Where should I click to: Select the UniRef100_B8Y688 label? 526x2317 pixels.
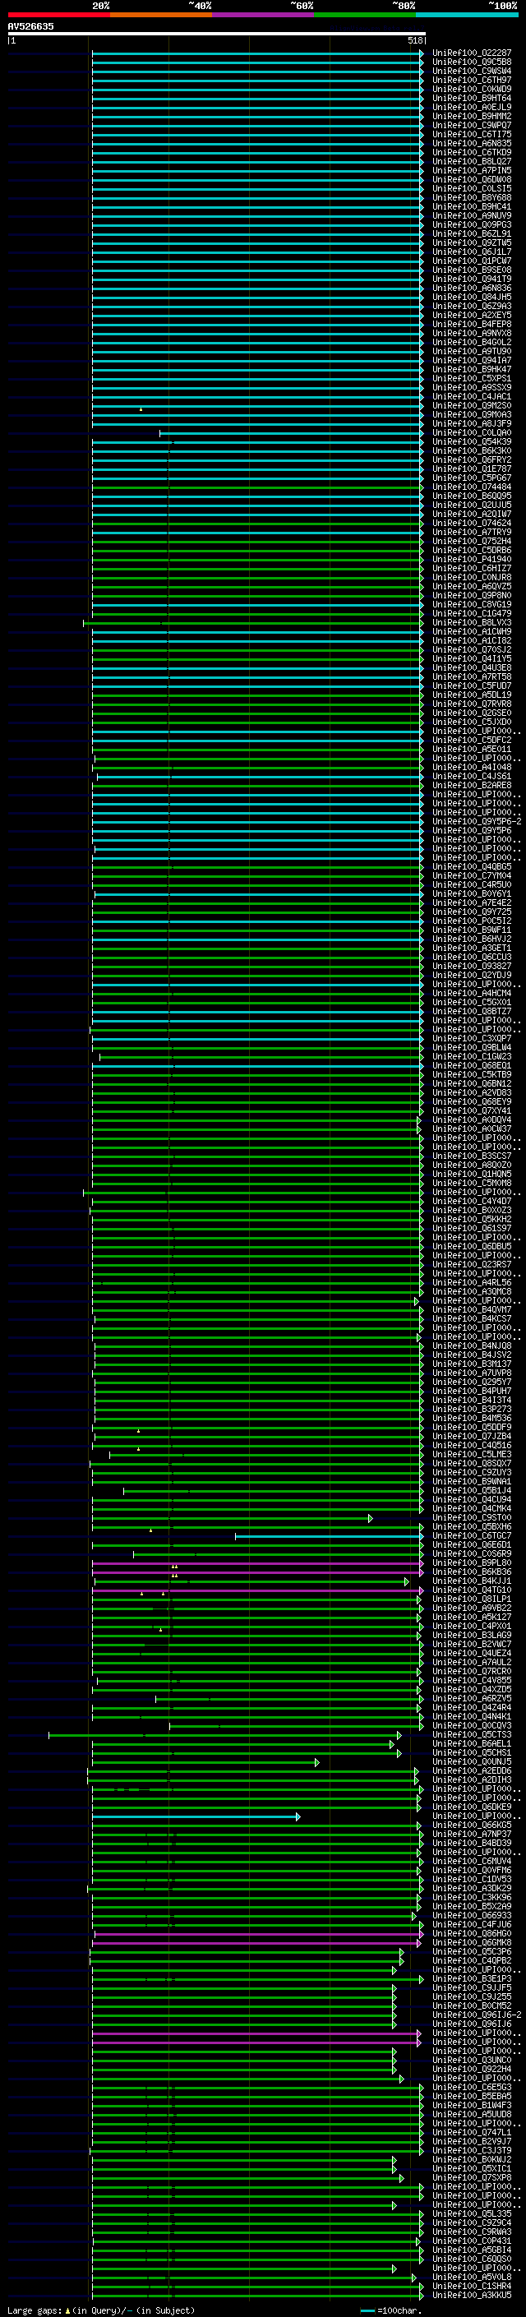pyautogui.click(x=471, y=198)
